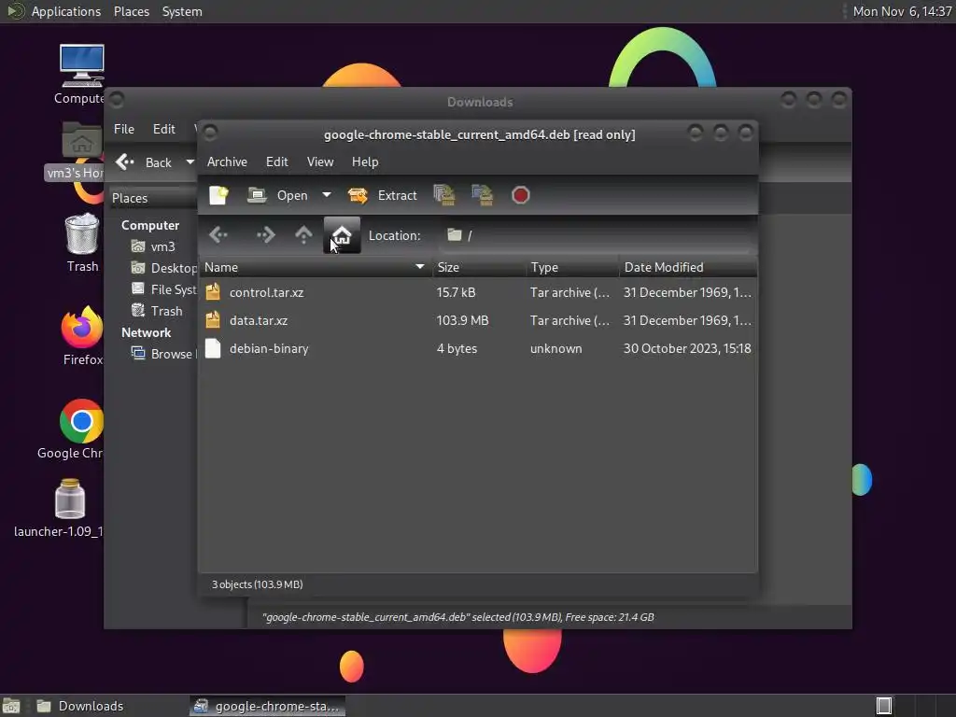Select Desktop in the Downloads sidebar
Image resolution: width=956 pixels, height=717 pixels.
(x=163, y=268)
